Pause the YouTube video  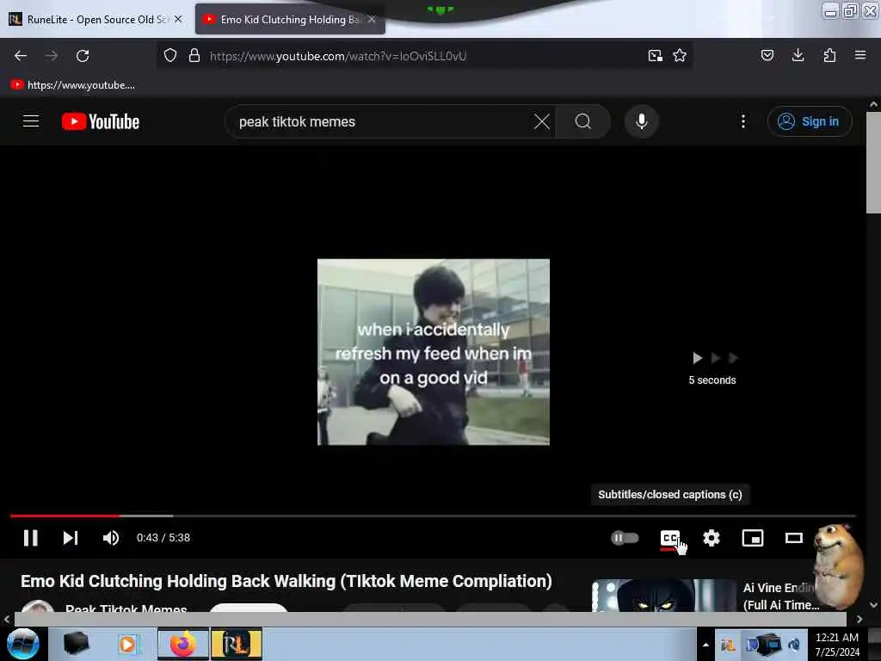point(30,538)
